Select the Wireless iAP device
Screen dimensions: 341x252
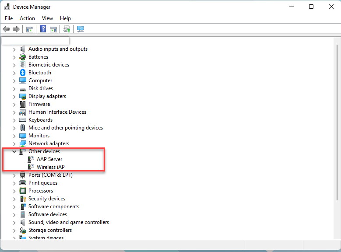(50, 167)
